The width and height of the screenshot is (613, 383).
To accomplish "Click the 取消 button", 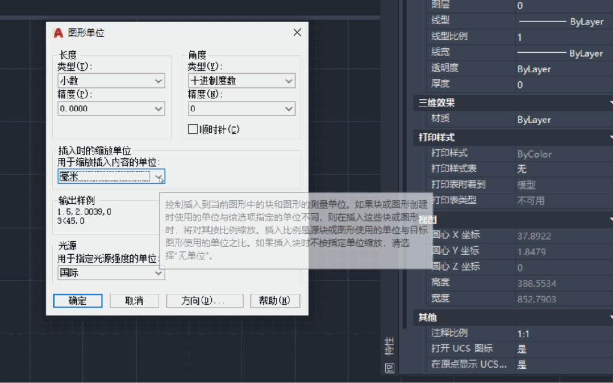I will pos(134,301).
